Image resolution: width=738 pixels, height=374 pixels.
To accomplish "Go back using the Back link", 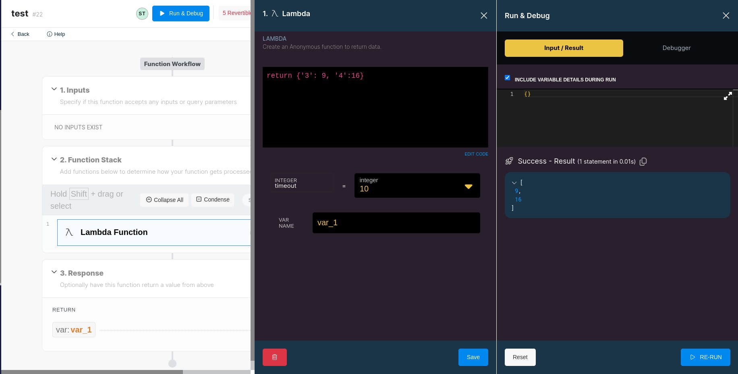I will (20, 34).
